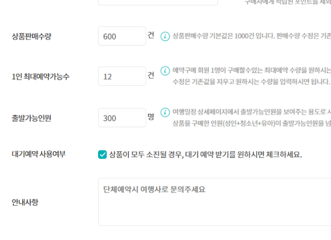
Task: Focus the 1인 최대예약가능수 input showing 12
Action: [122, 76]
